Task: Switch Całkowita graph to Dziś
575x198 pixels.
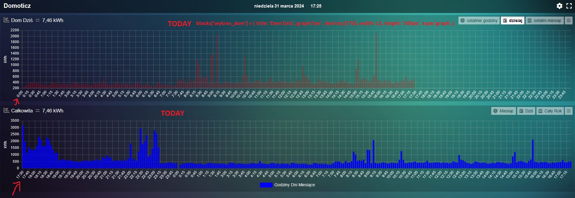Action: click(x=526, y=111)
